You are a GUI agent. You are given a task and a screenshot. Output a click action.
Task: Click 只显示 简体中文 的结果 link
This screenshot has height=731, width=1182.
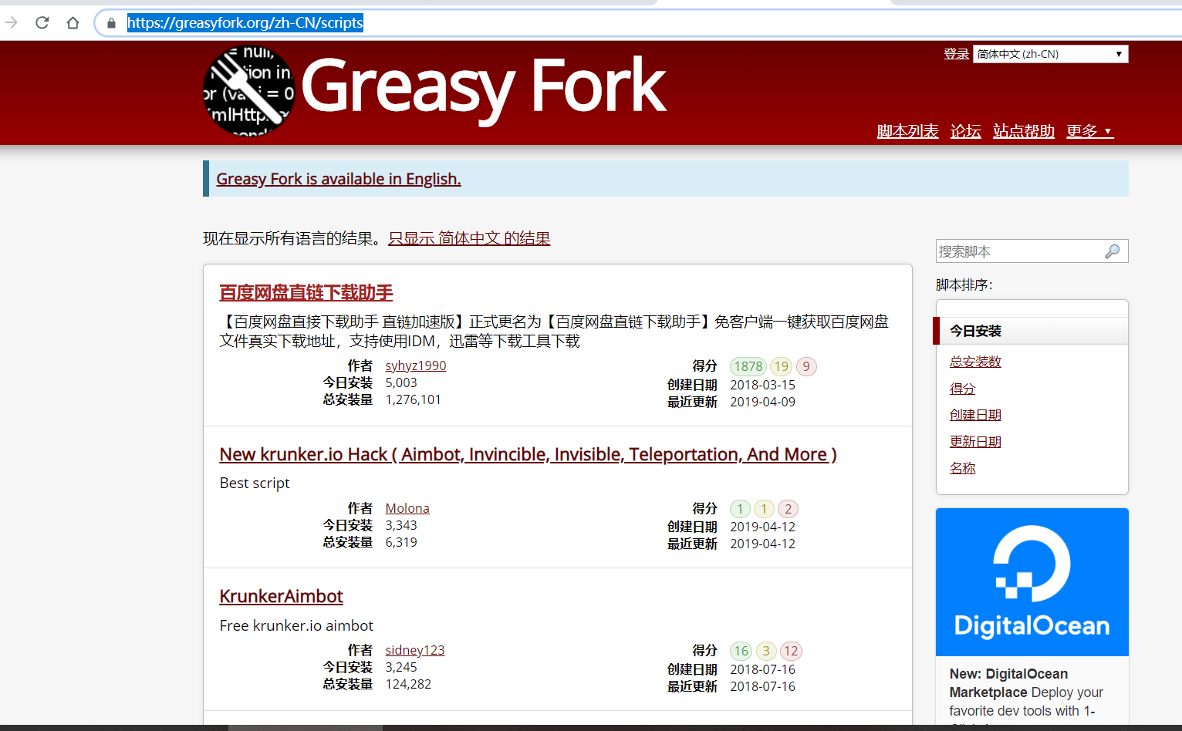469,238
